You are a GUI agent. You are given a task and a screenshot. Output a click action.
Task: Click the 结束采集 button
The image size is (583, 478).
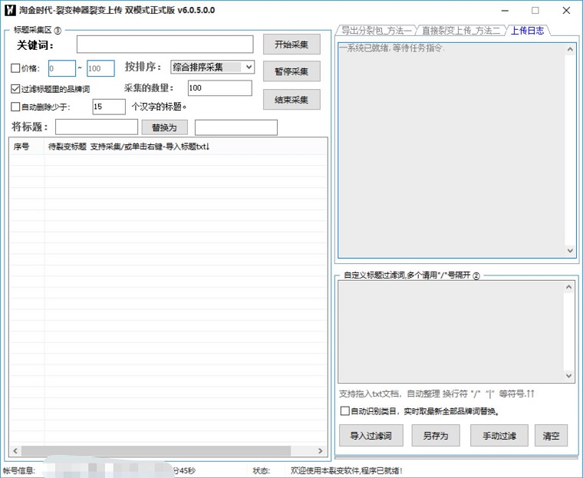pos(291,100)
